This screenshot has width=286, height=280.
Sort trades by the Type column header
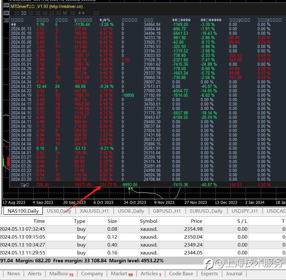click(x=80, y=221)
